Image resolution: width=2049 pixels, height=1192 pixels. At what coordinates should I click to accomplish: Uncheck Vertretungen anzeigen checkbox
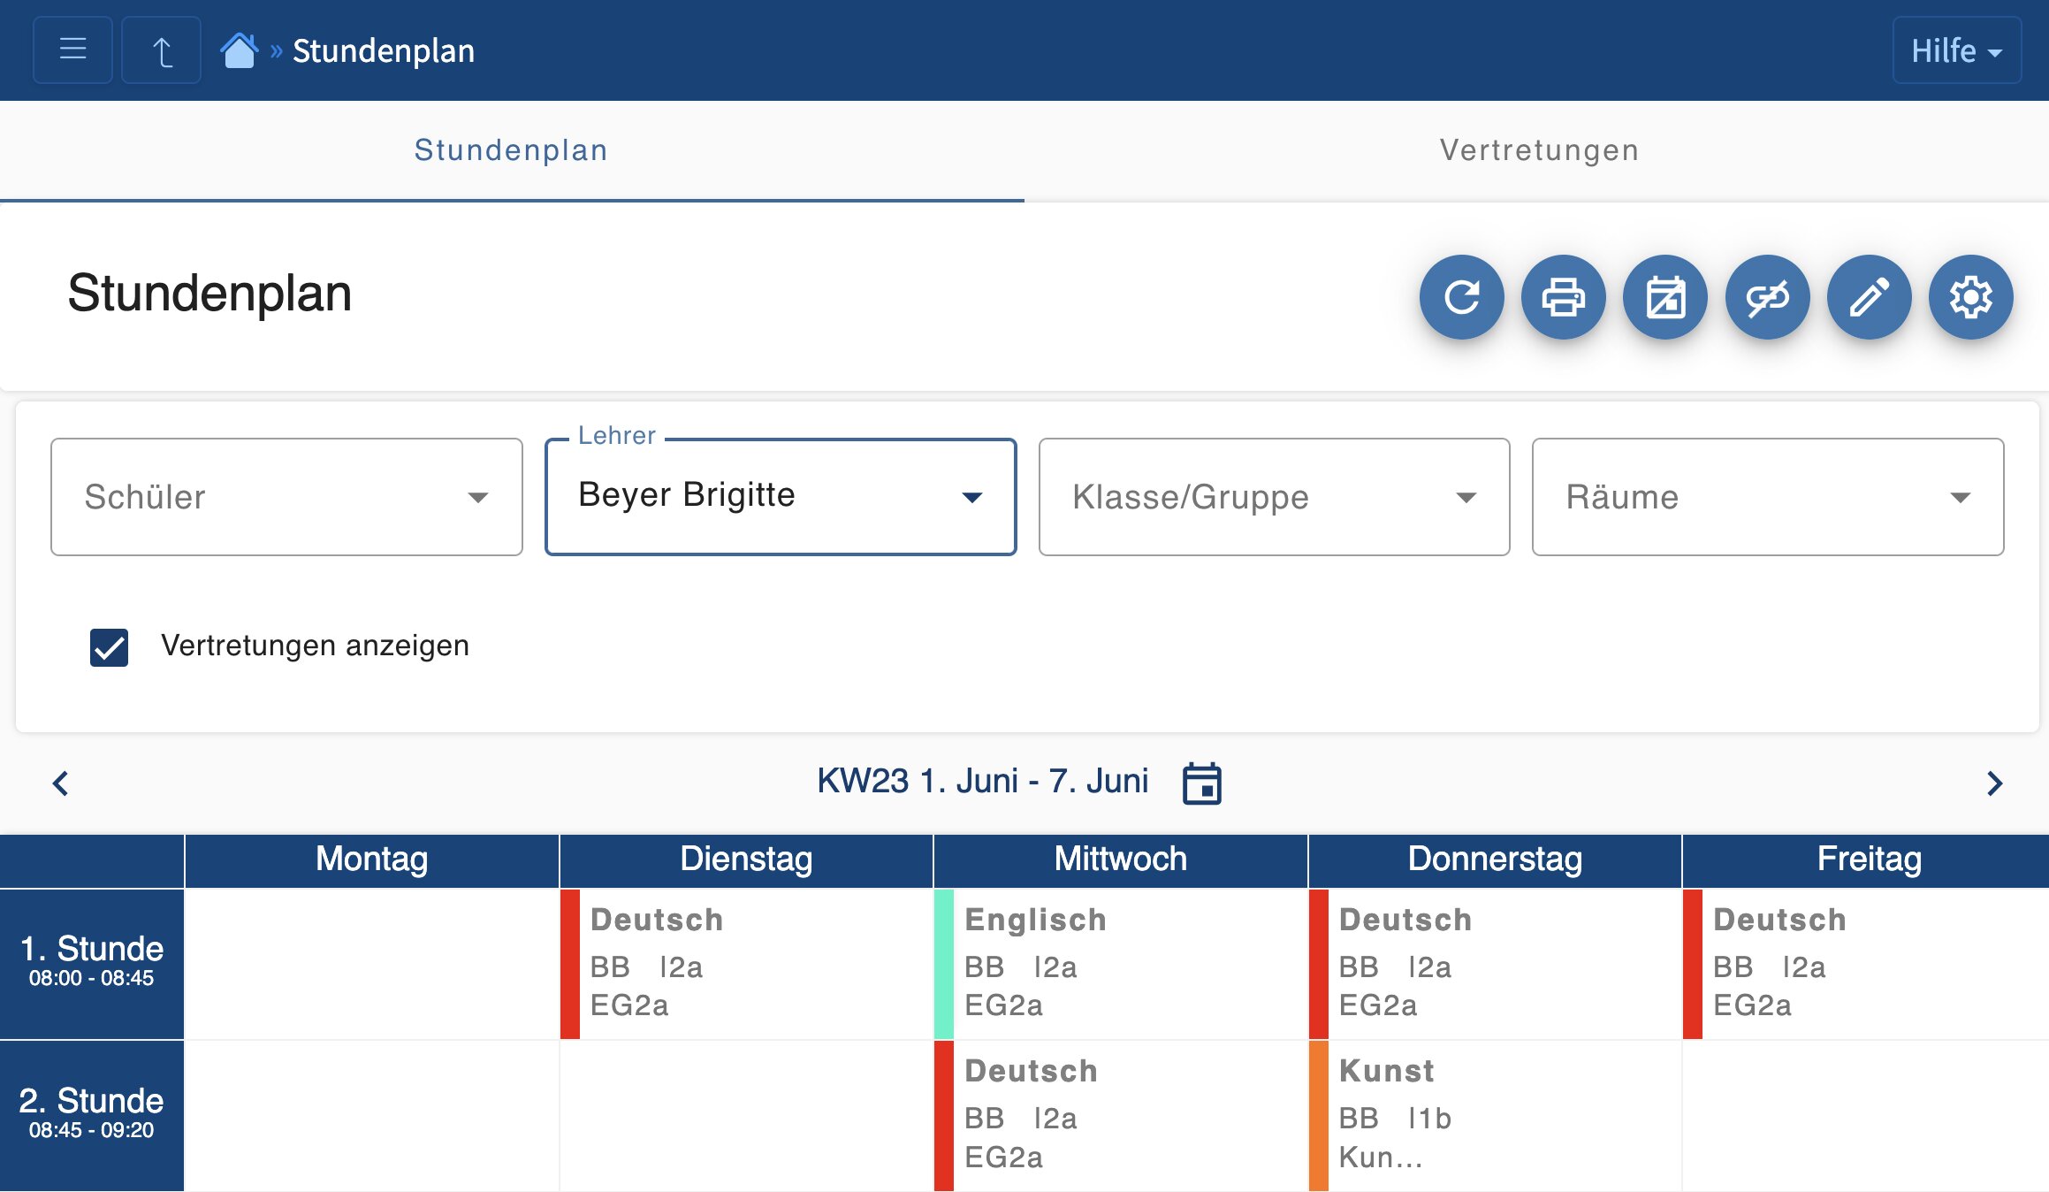point(109,647)
